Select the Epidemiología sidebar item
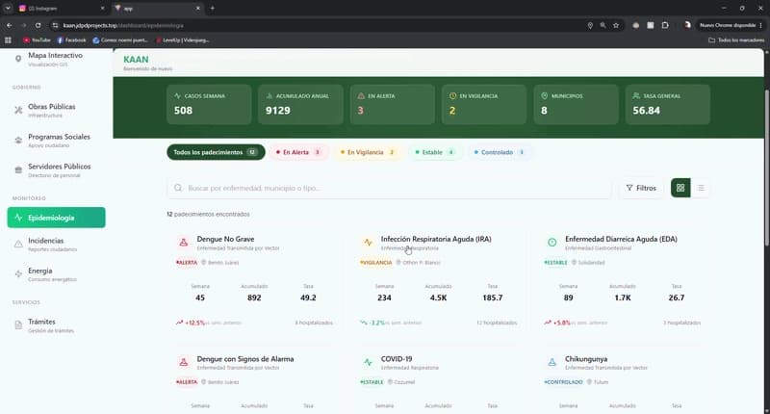 click(x=56, y=218)
